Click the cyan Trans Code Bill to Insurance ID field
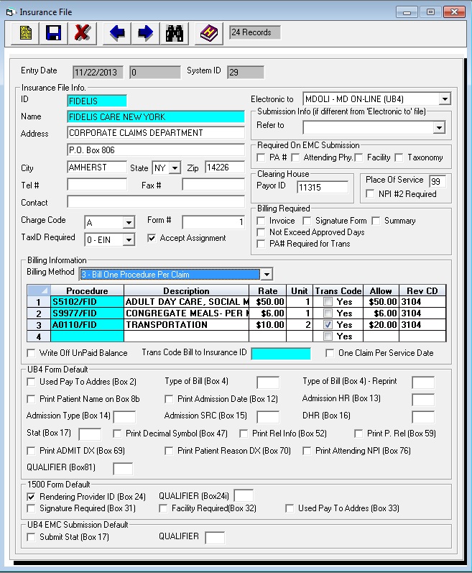Screen dimensions: 472x573 [x=281, y=354]
